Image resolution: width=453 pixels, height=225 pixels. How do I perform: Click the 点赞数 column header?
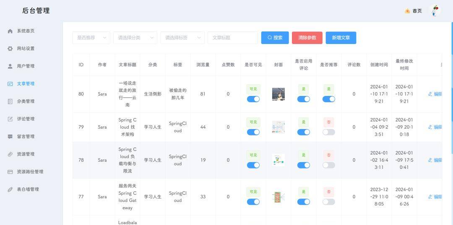tap(228, 65)
